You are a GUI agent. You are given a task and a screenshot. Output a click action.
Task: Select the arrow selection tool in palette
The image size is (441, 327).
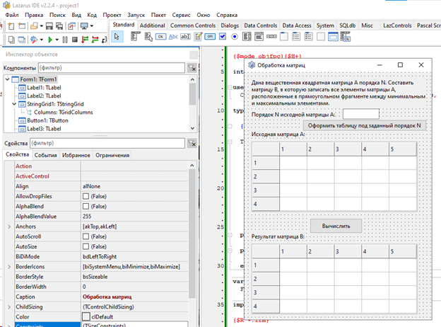(x=117, y=36)
